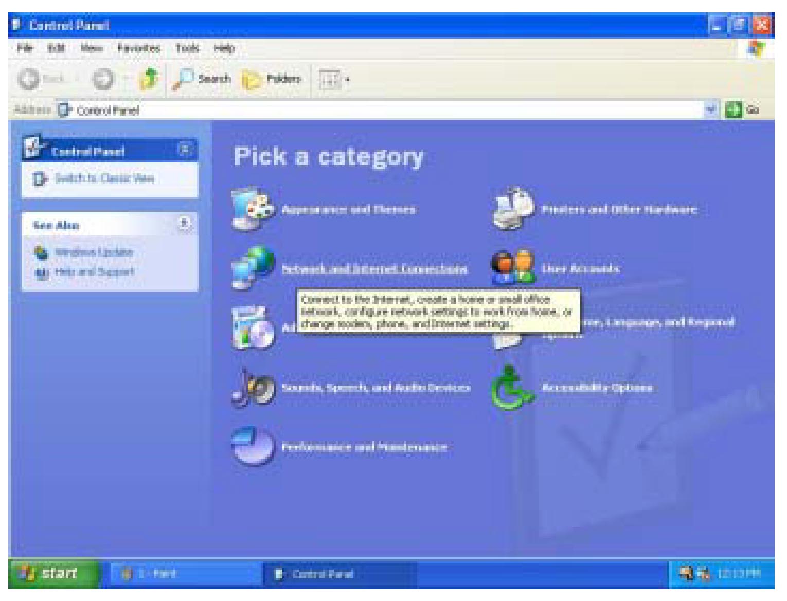The image size is (787, 601).
Task: Open the File menu
Action: [25, 48]
